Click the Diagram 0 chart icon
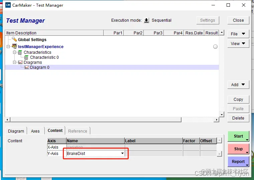 tap(27, 67)
